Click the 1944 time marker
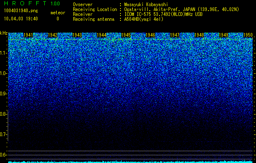This screenshot has width=256, height=163. click(102, 35)
